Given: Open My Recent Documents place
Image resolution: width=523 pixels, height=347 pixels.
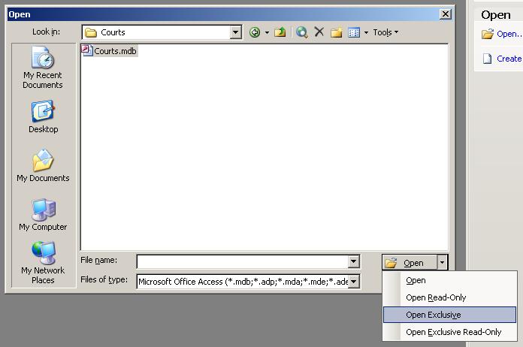Looking at the screenshot, I should tap(43, 68).
